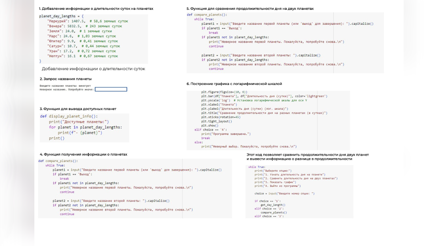Screen dimensions: 438x246
Task: Click heading '6. Построение графика с логарифмической шкалой'
Action: (x=234, y=83)
